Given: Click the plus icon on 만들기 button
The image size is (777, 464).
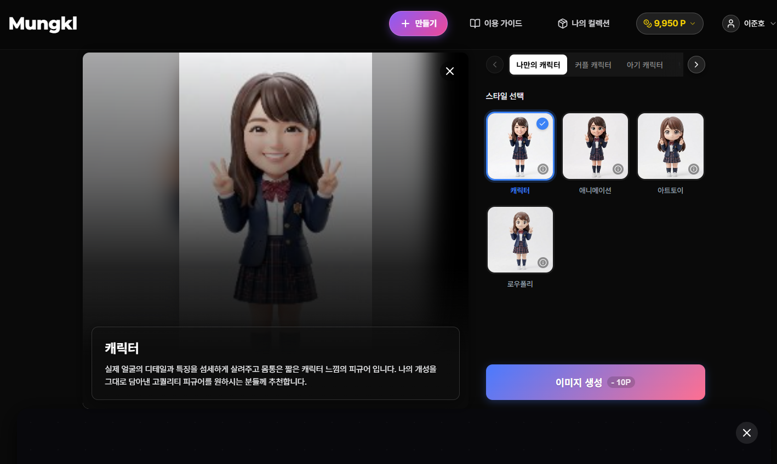Looking at the screenshot, I should [x=405, y=24].
